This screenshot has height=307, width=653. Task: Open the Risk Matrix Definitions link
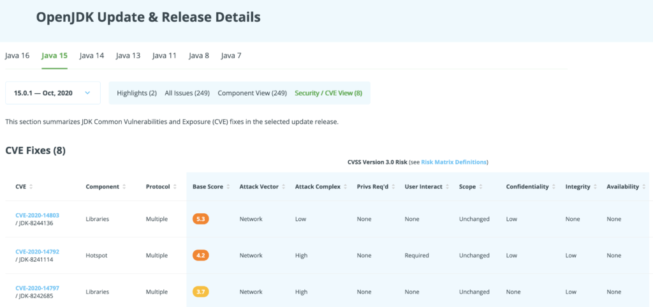click(453, 162)
